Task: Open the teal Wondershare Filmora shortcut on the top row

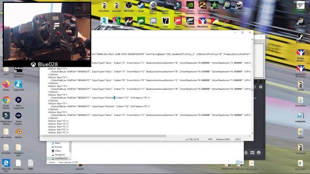Action: coord(178,7)
